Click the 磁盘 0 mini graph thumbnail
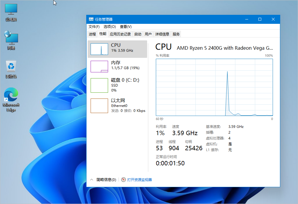This screenshot has height=204, width=298. [x=99, y=85]
